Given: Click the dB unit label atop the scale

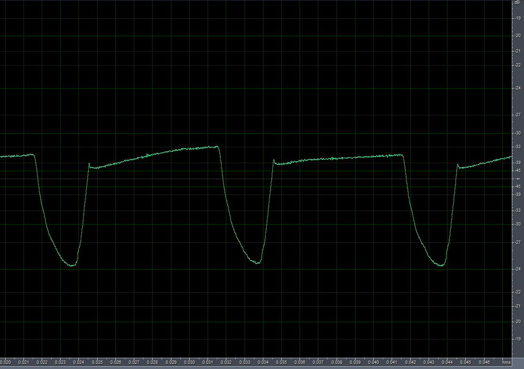Looking at the screenshot, I should (517, 2).
